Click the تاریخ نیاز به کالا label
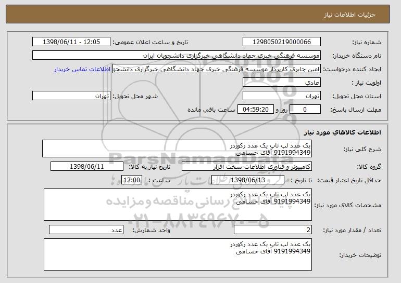Image resolution: width=401 pixels, height=283 pixels. (x=149, y=167)
